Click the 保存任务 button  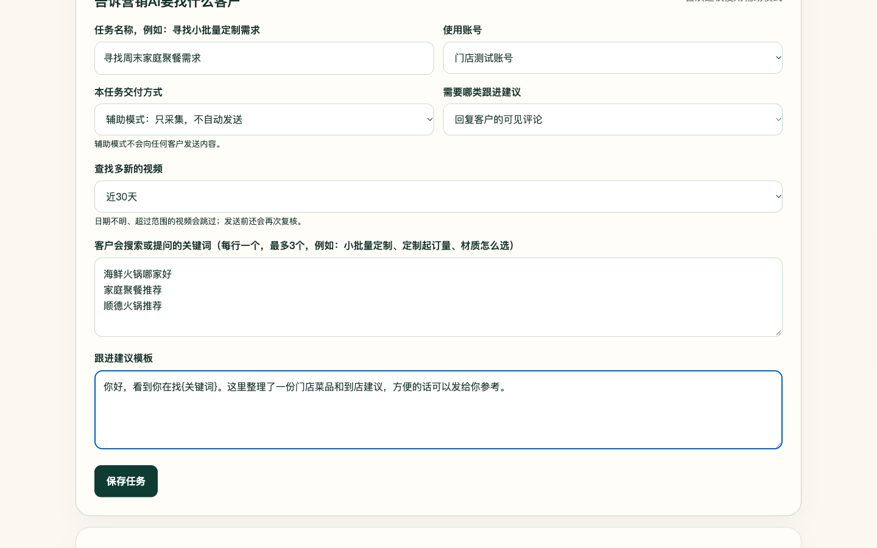point(126,481)
